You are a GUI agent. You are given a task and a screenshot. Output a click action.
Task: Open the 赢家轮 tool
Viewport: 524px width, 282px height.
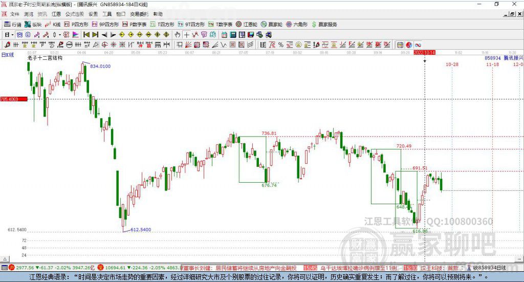coord(272,25)
